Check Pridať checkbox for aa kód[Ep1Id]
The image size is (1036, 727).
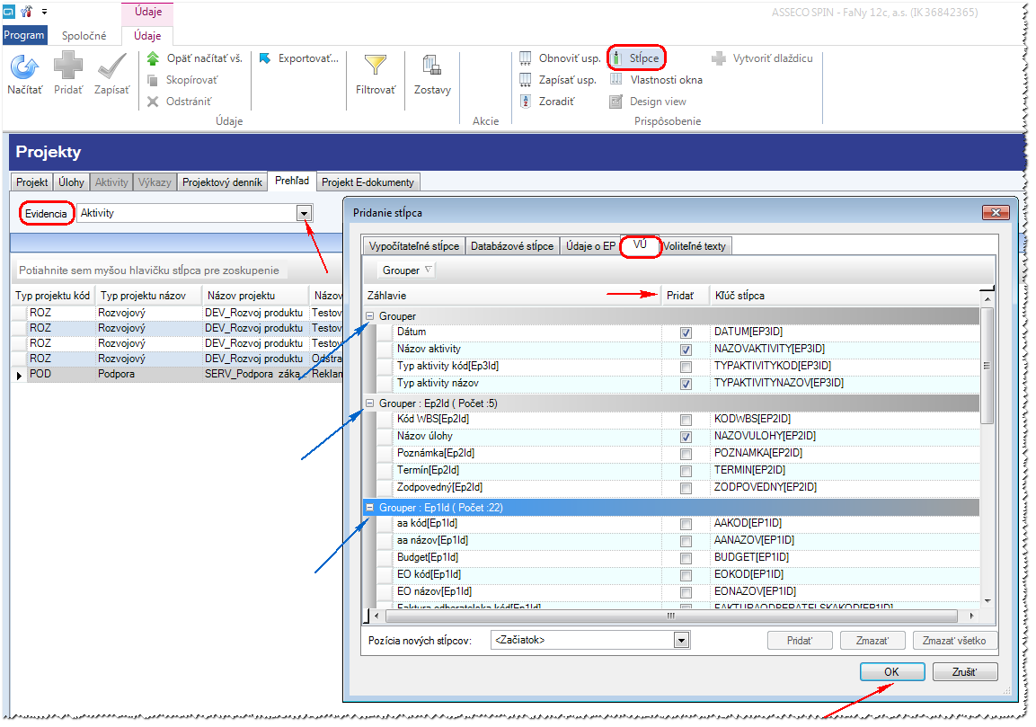click(x=686, y=524)
